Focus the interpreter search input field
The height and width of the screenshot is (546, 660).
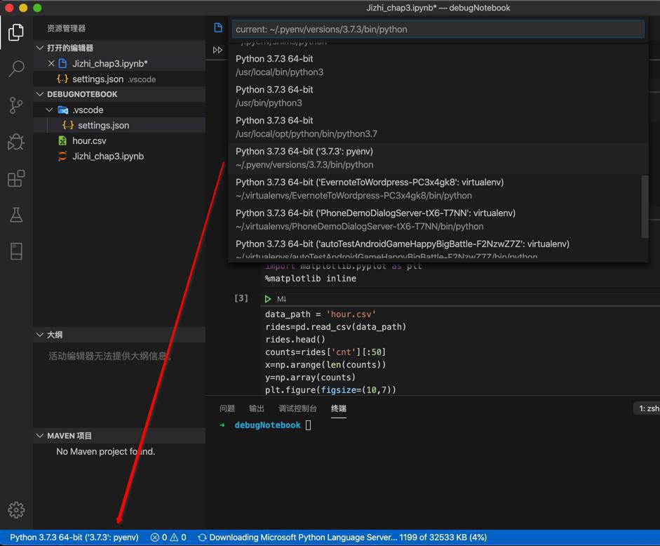click(438, 29)
